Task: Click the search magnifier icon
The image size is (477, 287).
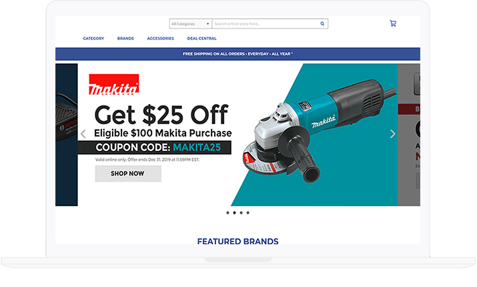Action: coord(322,24)
